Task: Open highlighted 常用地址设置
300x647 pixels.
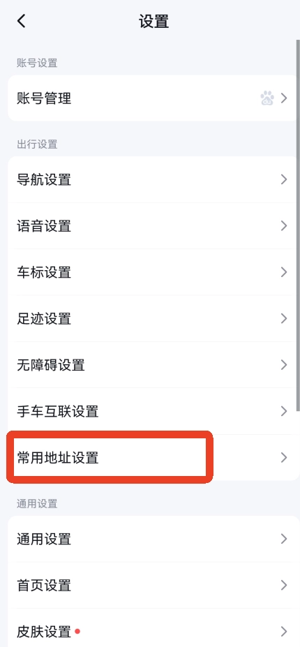Action: coord(153,458)
